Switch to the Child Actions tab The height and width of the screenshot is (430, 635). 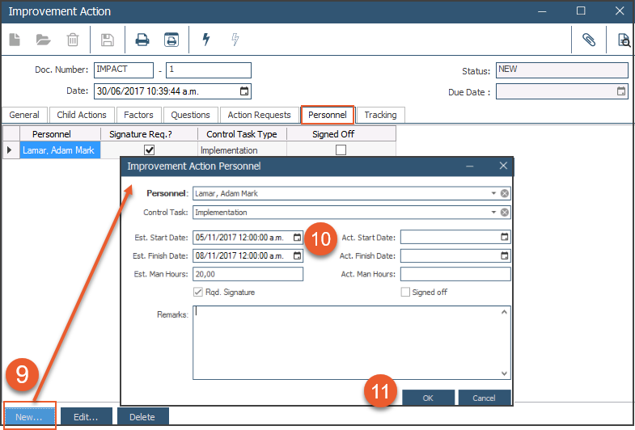tap(82, 115)
